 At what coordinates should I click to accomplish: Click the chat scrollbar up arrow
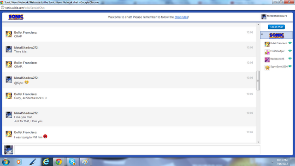pos(258,24)
